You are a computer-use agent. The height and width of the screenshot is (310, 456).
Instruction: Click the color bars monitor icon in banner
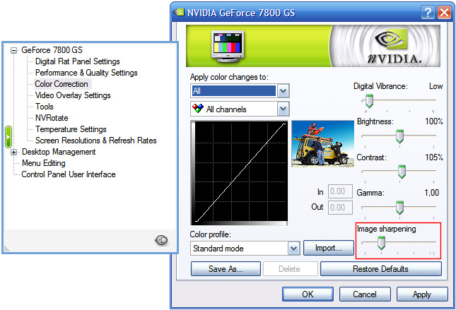point(228,46)
